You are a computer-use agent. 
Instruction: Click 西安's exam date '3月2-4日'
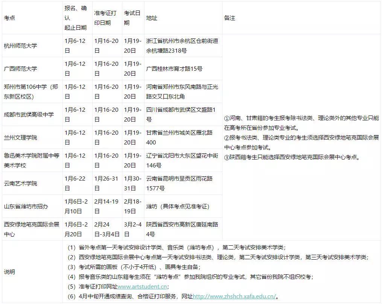[x=133, y=229]
